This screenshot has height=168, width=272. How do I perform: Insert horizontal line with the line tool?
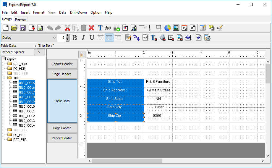point(142,27)
